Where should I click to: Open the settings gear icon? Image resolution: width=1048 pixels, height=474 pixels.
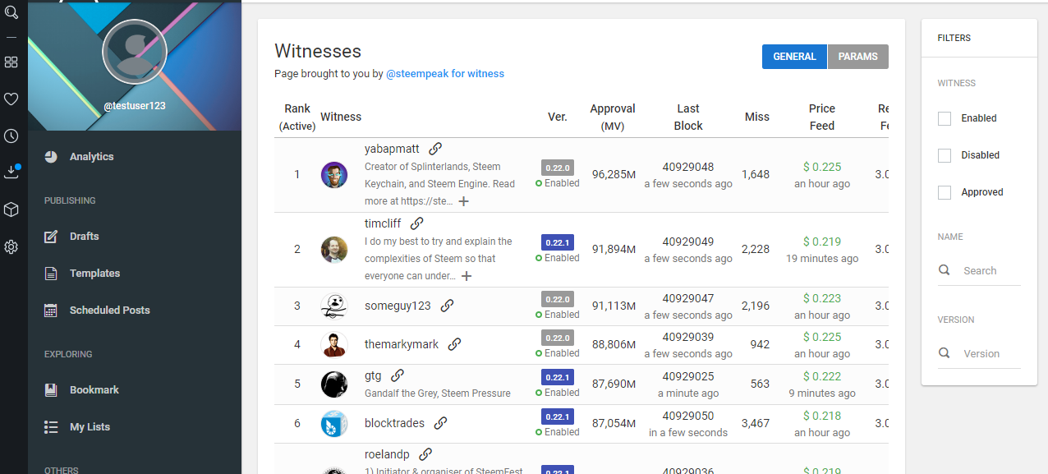click(x=11, y=246)
